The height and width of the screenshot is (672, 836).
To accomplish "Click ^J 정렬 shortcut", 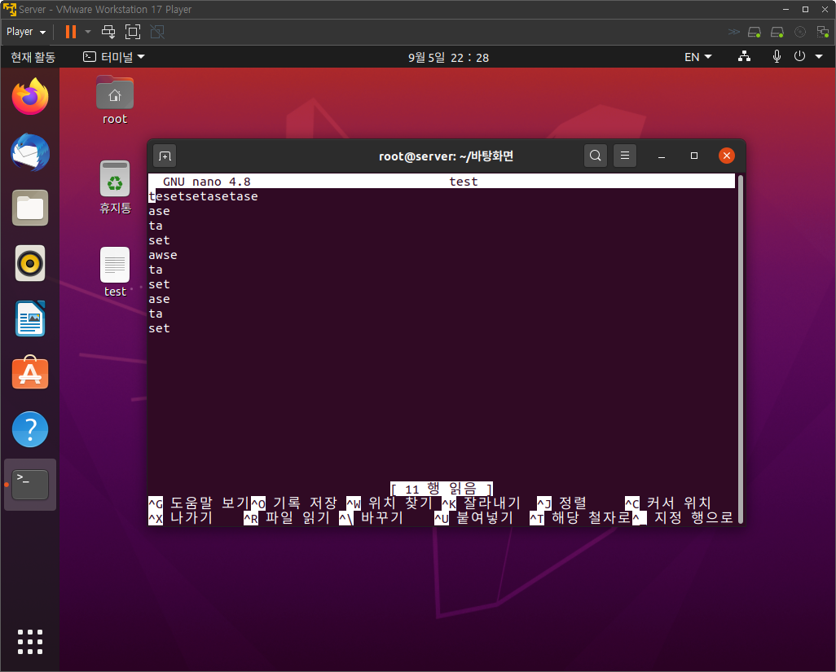I will pyautogui.click(x=561, y=503).
